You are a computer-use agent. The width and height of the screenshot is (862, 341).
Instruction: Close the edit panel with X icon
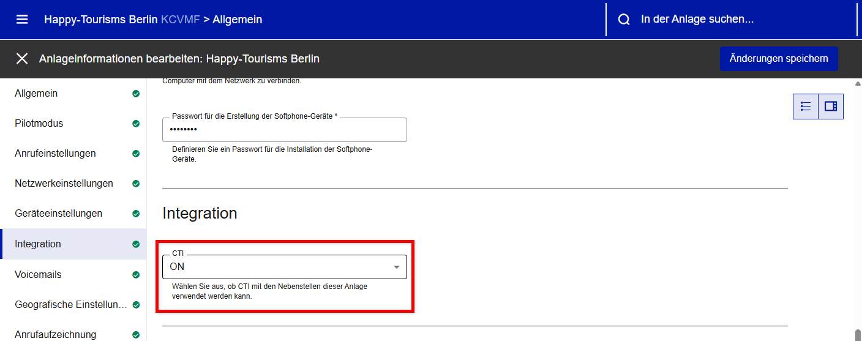[22, 59]
